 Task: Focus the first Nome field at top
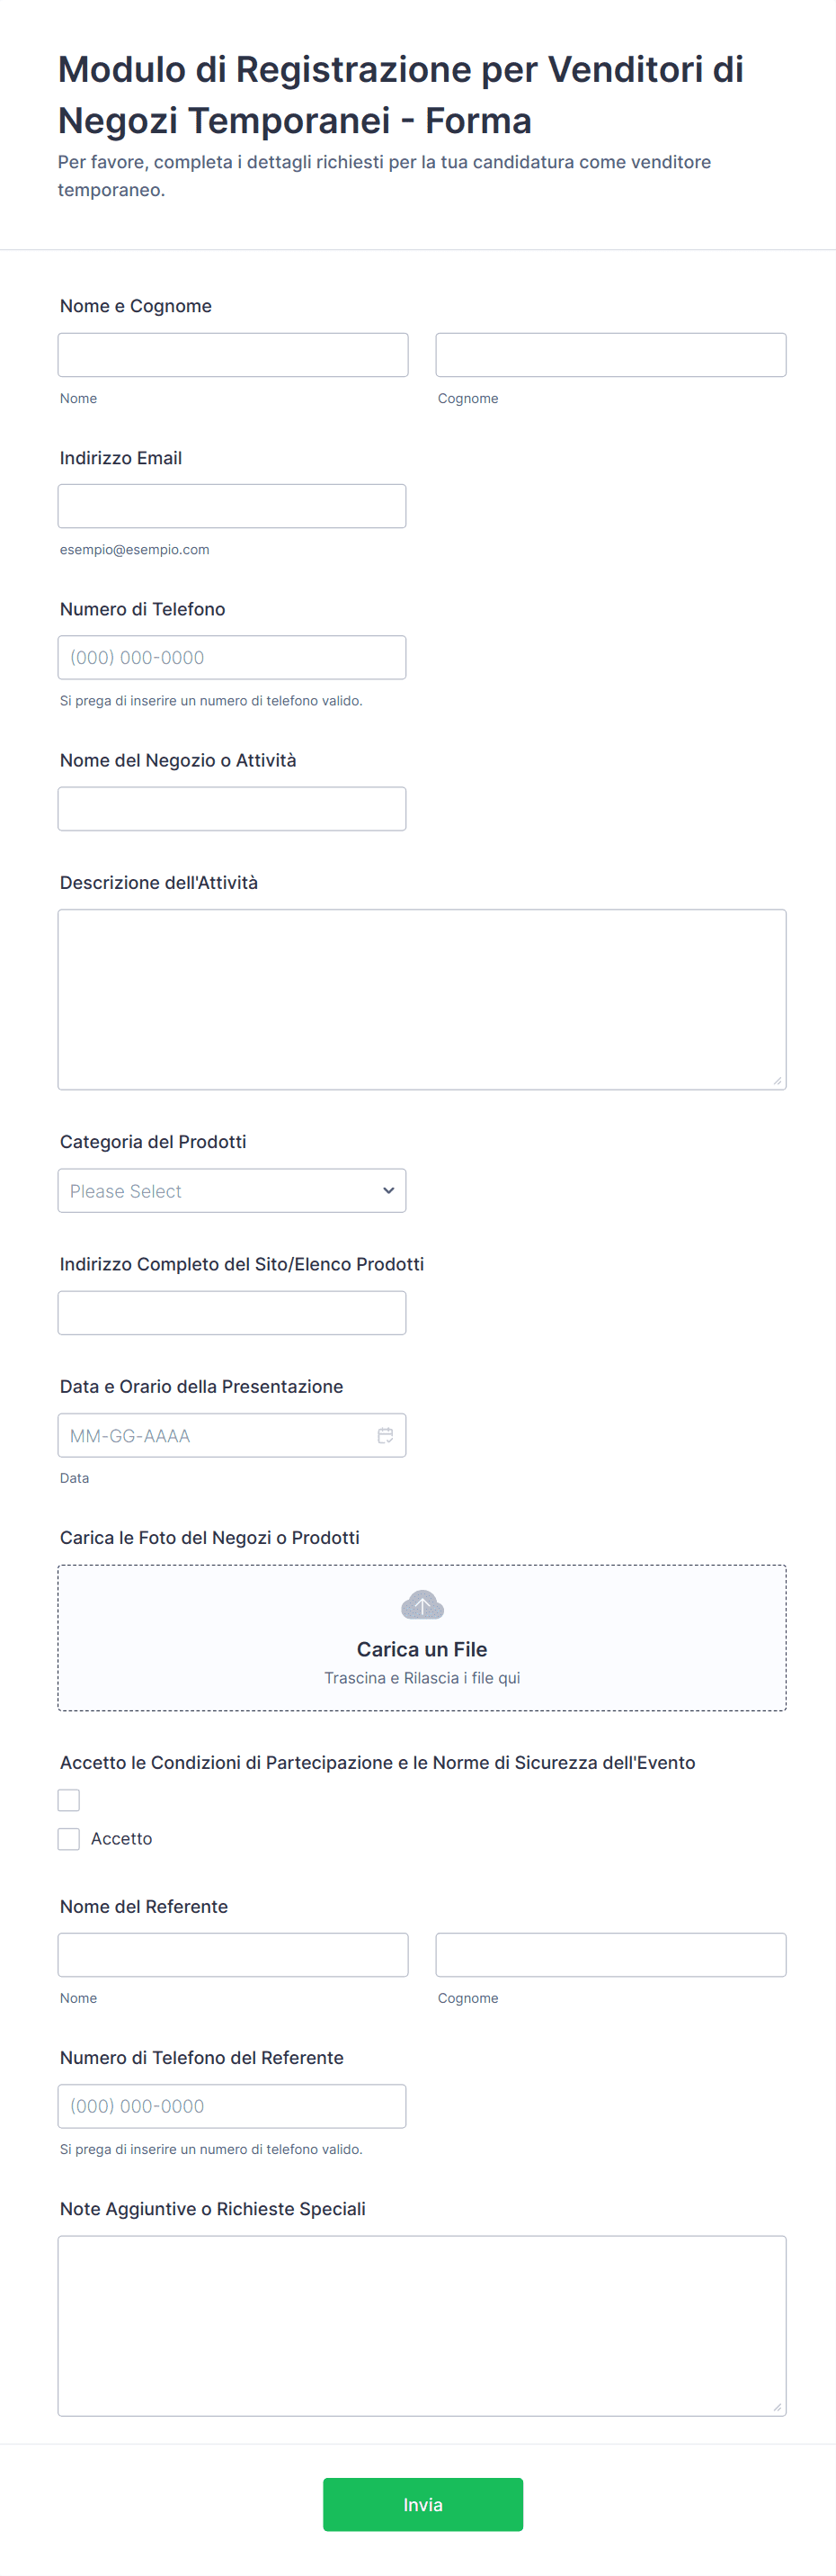tap(233, 355)
